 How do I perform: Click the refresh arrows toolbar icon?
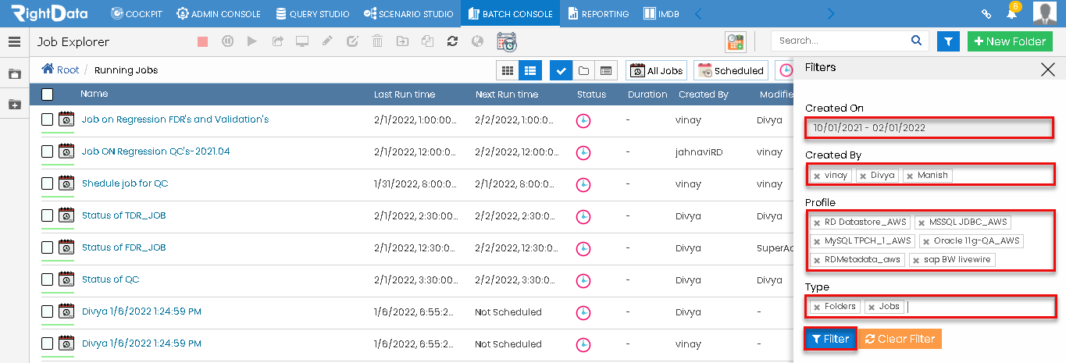pos(452,41)
